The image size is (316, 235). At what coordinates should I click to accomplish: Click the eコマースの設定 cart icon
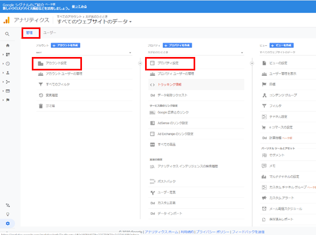click(264, 127)
